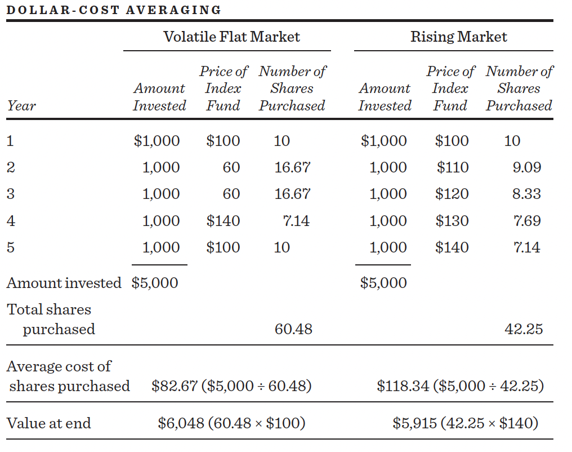Click the "Total shares purchased" row label
572x452 pixels.
(50, 319)
